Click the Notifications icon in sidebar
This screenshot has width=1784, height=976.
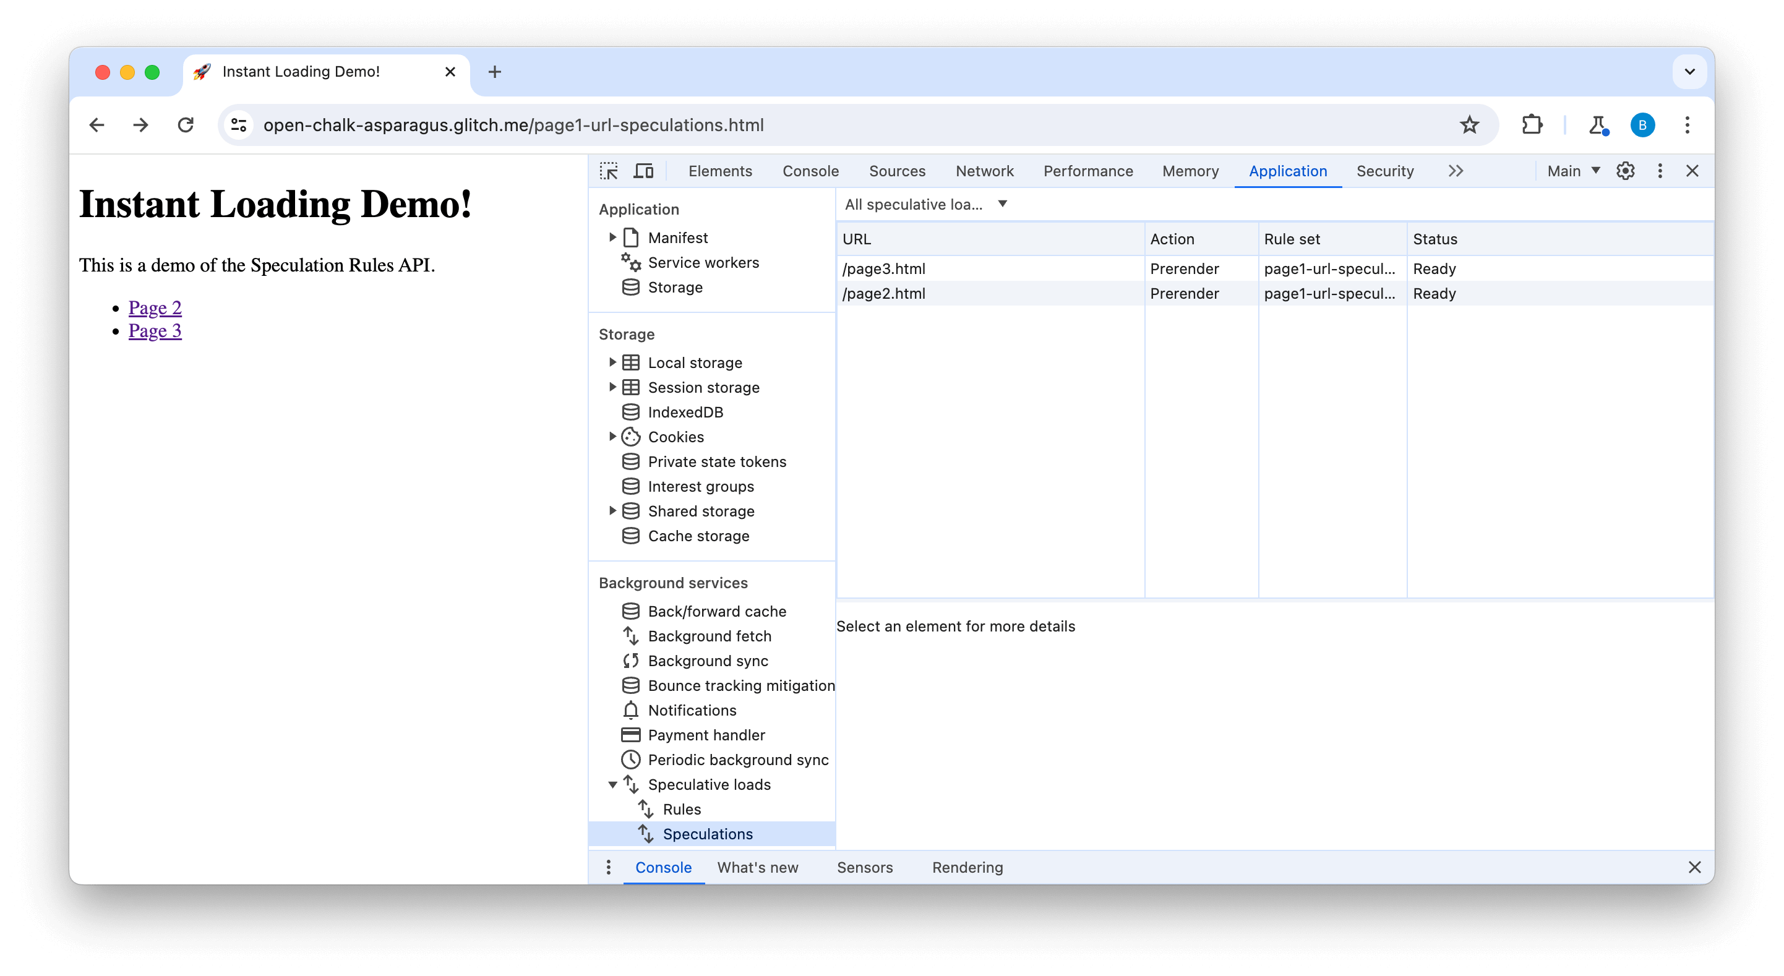(x=631, y=709)
